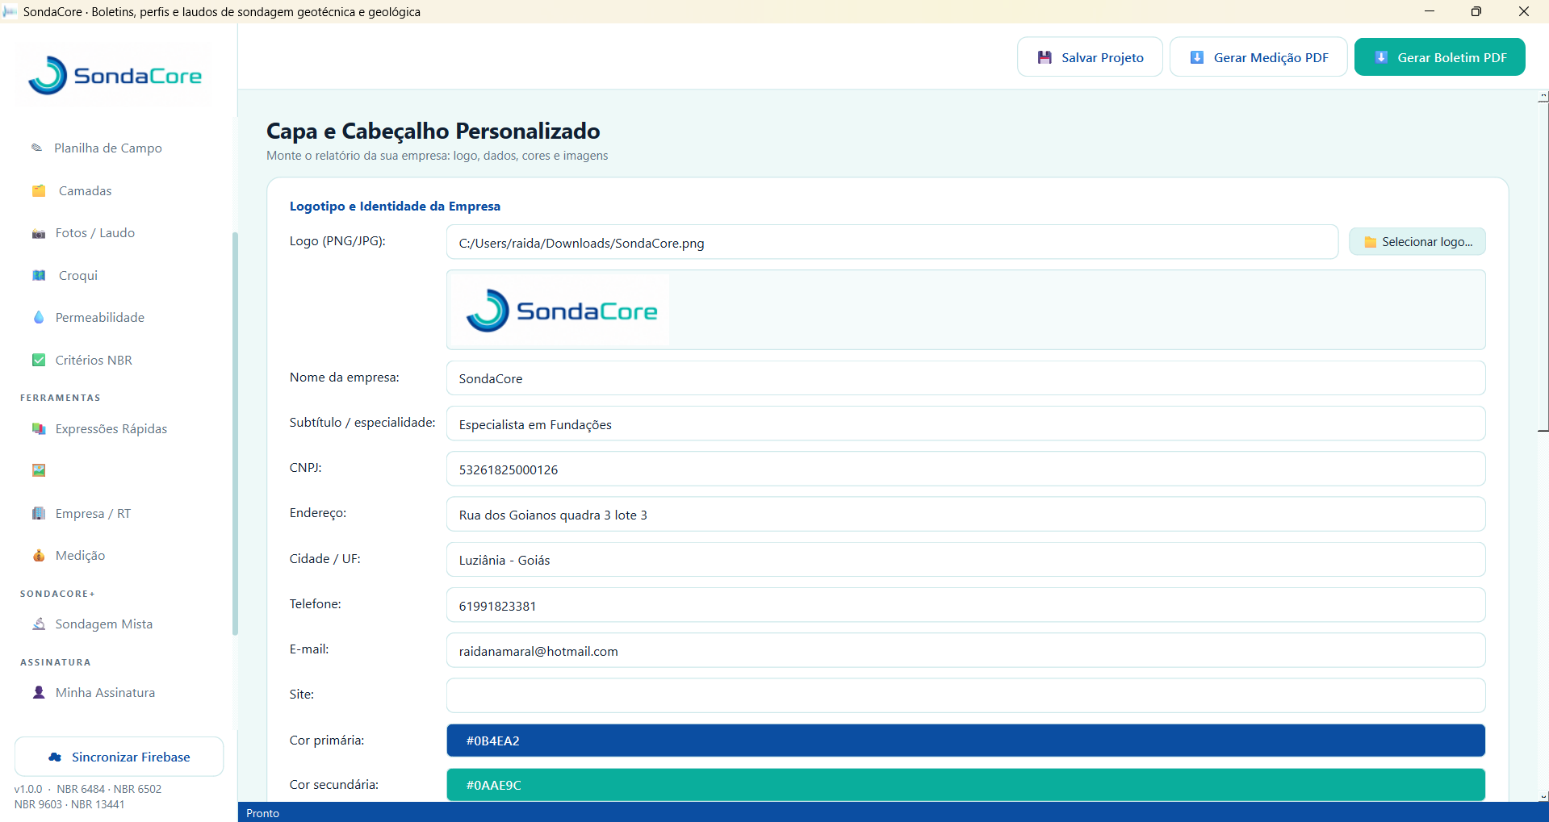1549x822 pixels.
Task: Open Sondagem Mista menu item
Action: pos(103,624)
